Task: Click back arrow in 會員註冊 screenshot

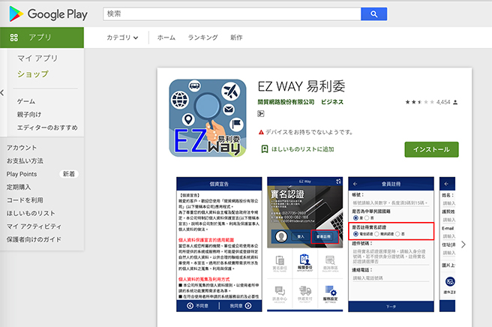Action: click(x=355, y=184)
